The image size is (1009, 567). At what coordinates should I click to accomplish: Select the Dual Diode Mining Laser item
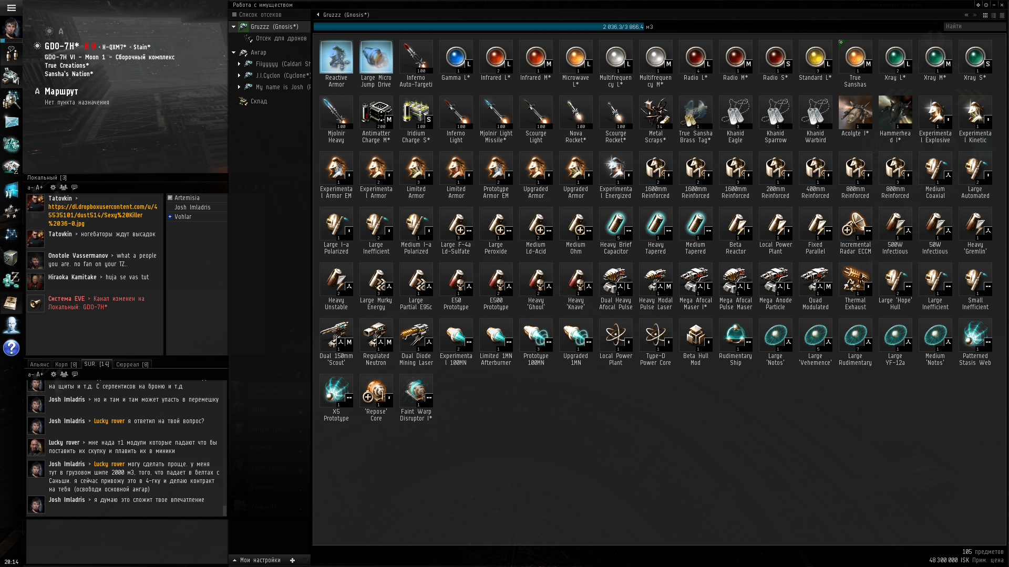(416, 342)
